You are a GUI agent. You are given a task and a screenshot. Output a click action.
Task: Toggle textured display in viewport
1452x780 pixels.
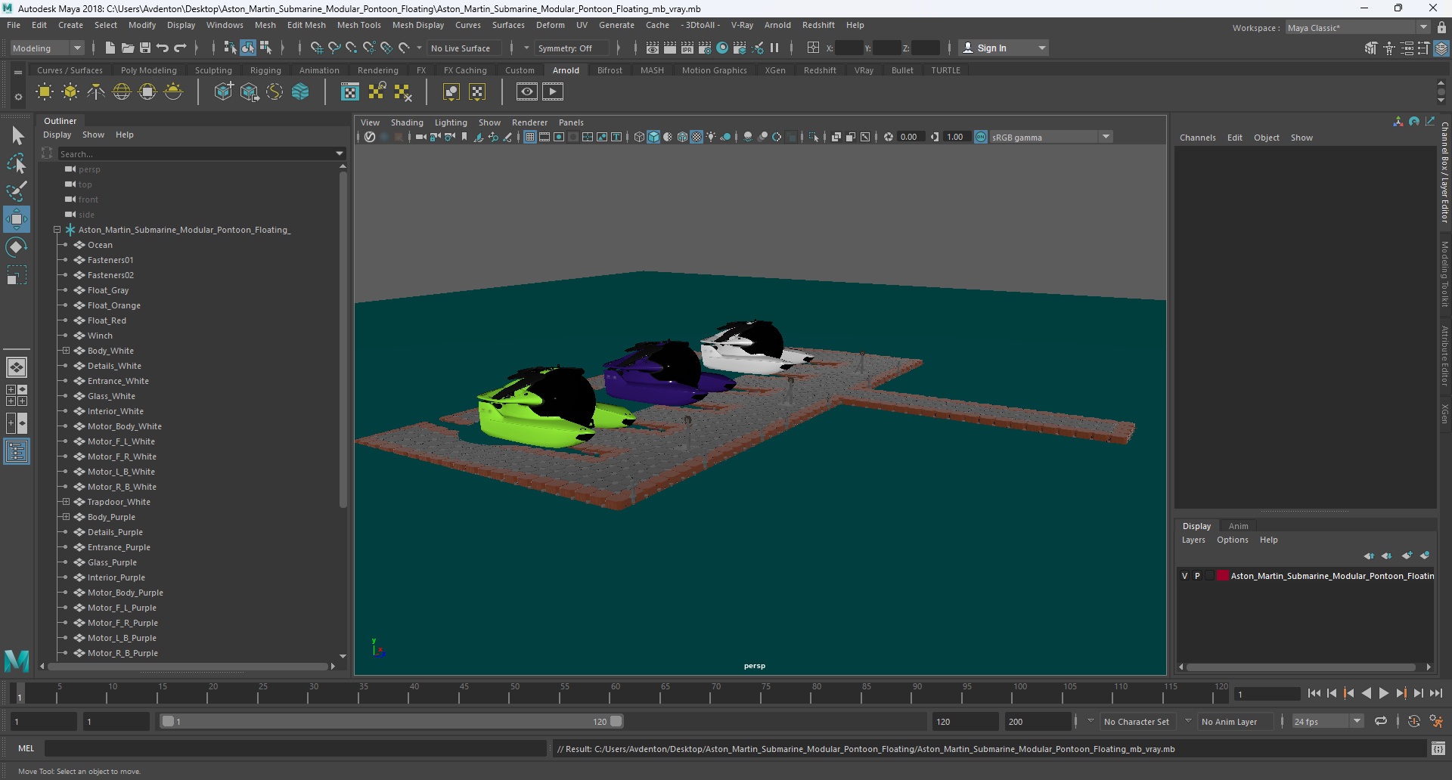point(697,137)
